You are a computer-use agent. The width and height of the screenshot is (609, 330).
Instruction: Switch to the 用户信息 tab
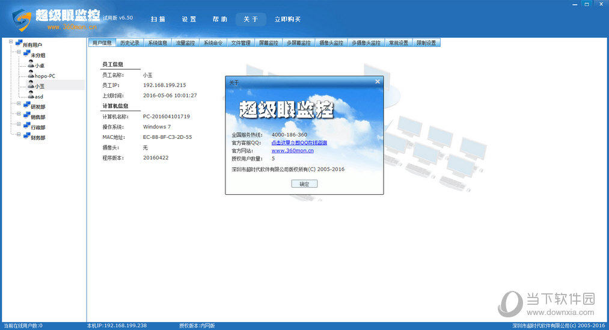102,43
